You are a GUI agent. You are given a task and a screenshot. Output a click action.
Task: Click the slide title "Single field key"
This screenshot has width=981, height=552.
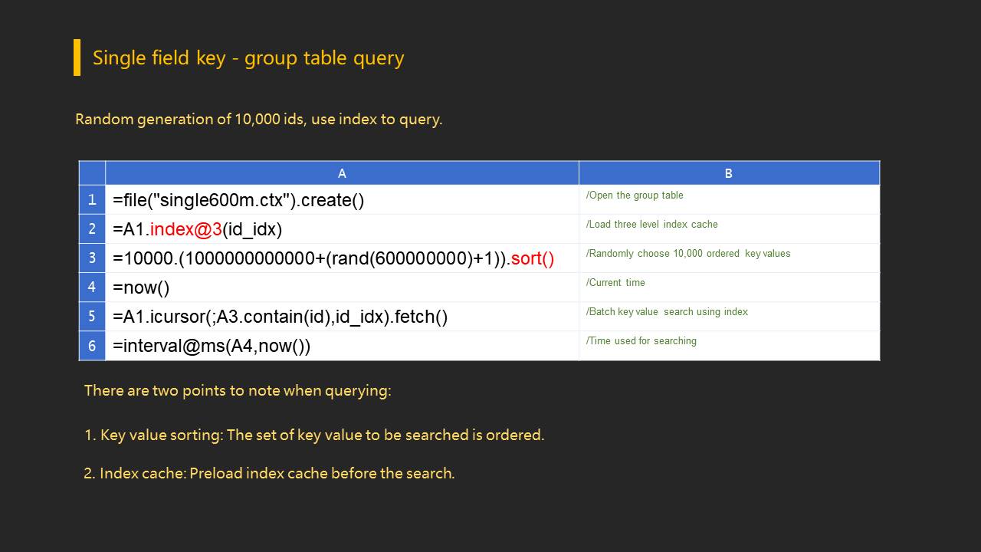click(x=248, y=58)
